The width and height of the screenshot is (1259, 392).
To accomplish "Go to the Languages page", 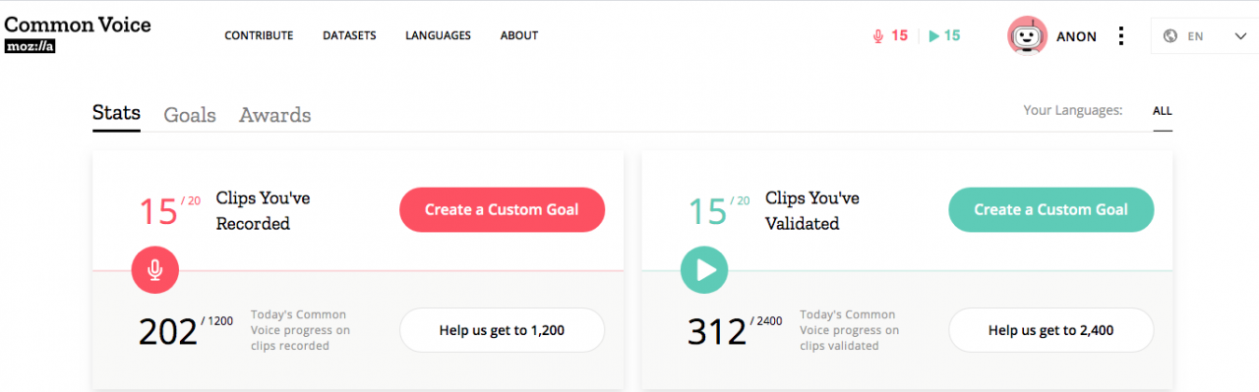I will [x=438, y=35].
